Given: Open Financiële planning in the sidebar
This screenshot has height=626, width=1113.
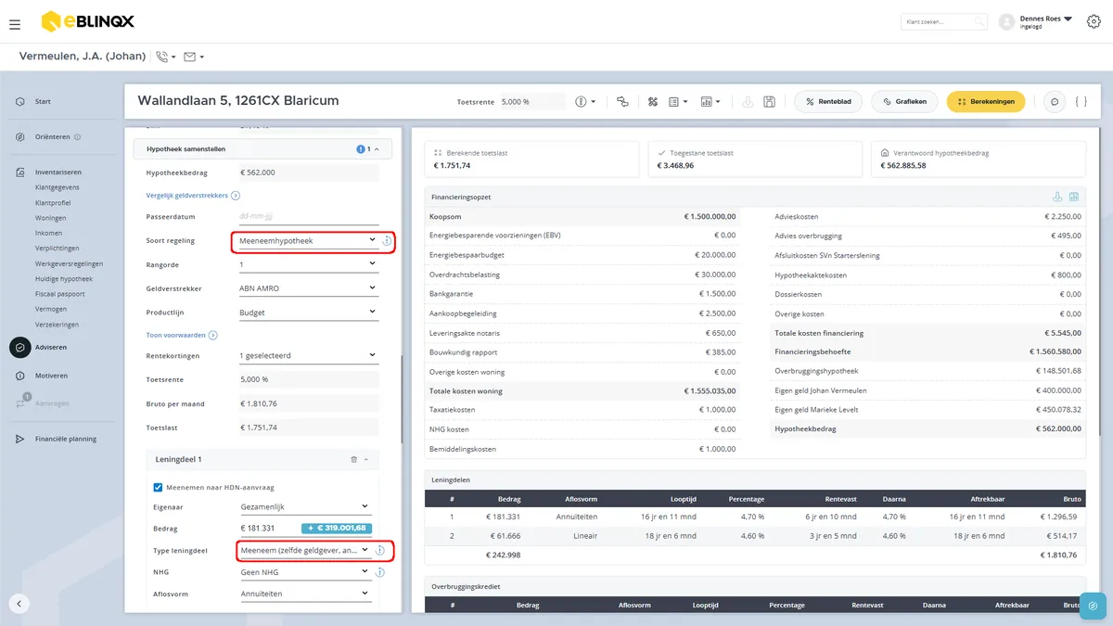Looking at the screenshot, I should (65, 439).
